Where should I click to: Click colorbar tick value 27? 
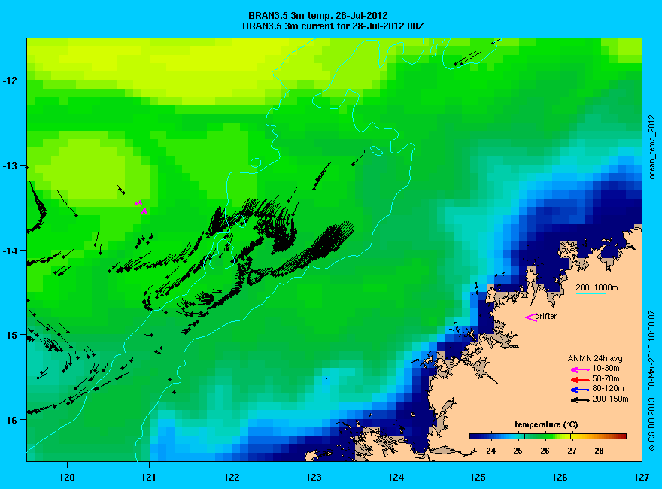coord(572,451)
